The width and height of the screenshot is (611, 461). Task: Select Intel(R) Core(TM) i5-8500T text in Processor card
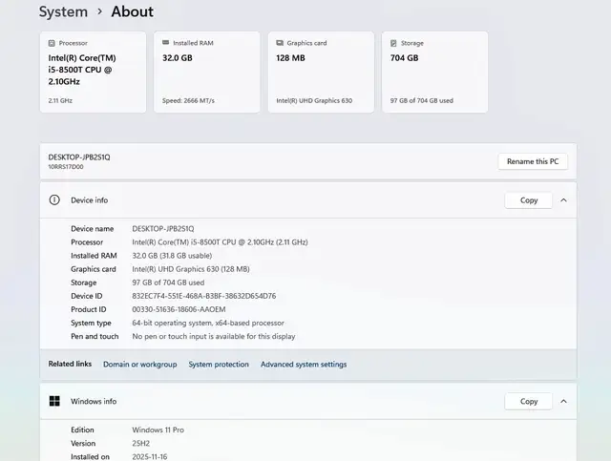coord(82,70)
